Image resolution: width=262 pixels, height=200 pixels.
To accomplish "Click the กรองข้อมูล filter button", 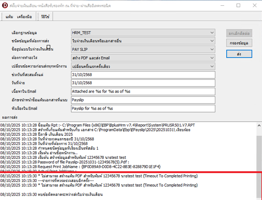I will [x=239, y=43].
